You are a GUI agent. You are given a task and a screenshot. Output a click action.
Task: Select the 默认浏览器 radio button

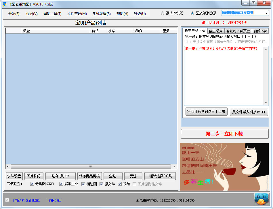point(163,13)
